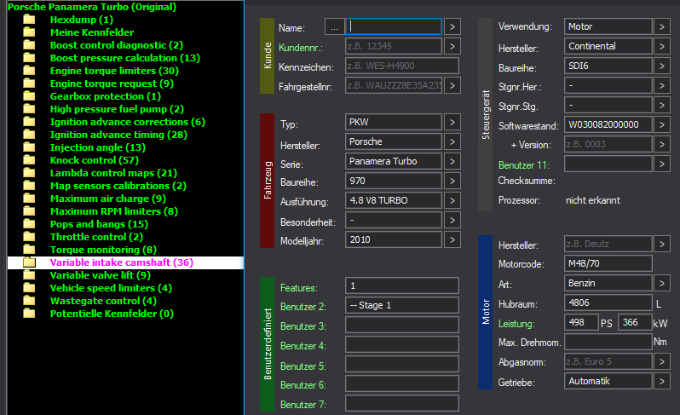This screenshot has height=415, width=680.
Task: Click the Gearbox protection folder icon
Action: point(29,96)
